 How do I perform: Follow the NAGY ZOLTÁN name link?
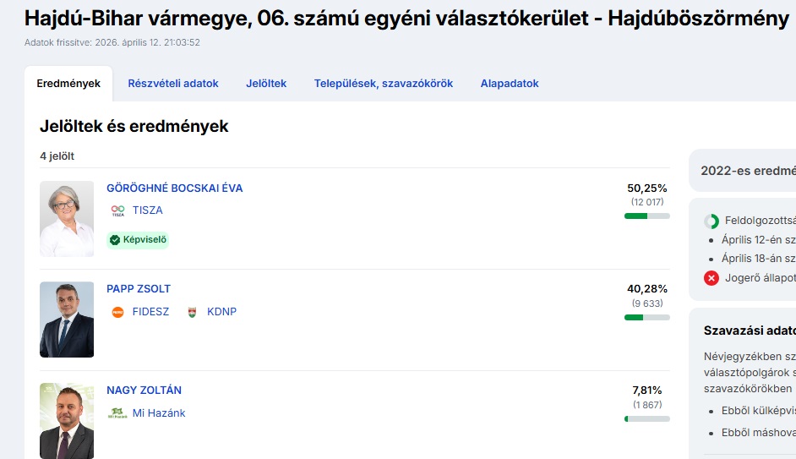(x=144, y=391)
